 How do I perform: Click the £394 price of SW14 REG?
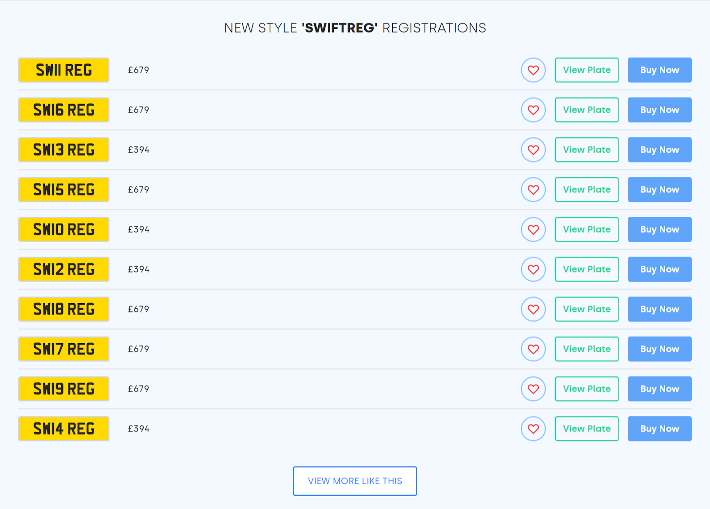(x=138, y=429)
